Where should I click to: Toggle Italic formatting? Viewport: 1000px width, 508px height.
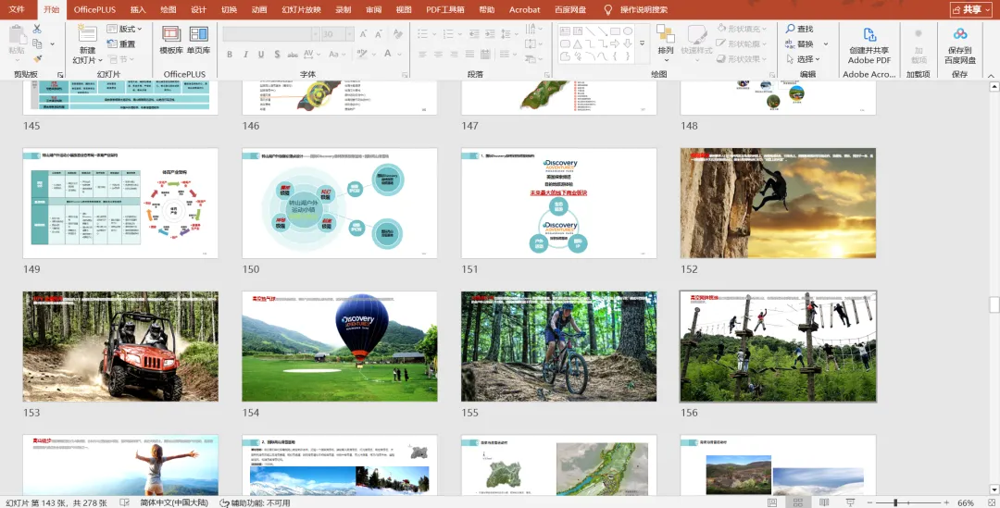pyautogui.click(x=245, y=55)
